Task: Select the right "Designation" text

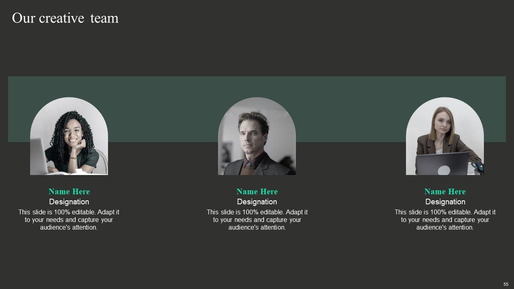Action: (445, 202)
